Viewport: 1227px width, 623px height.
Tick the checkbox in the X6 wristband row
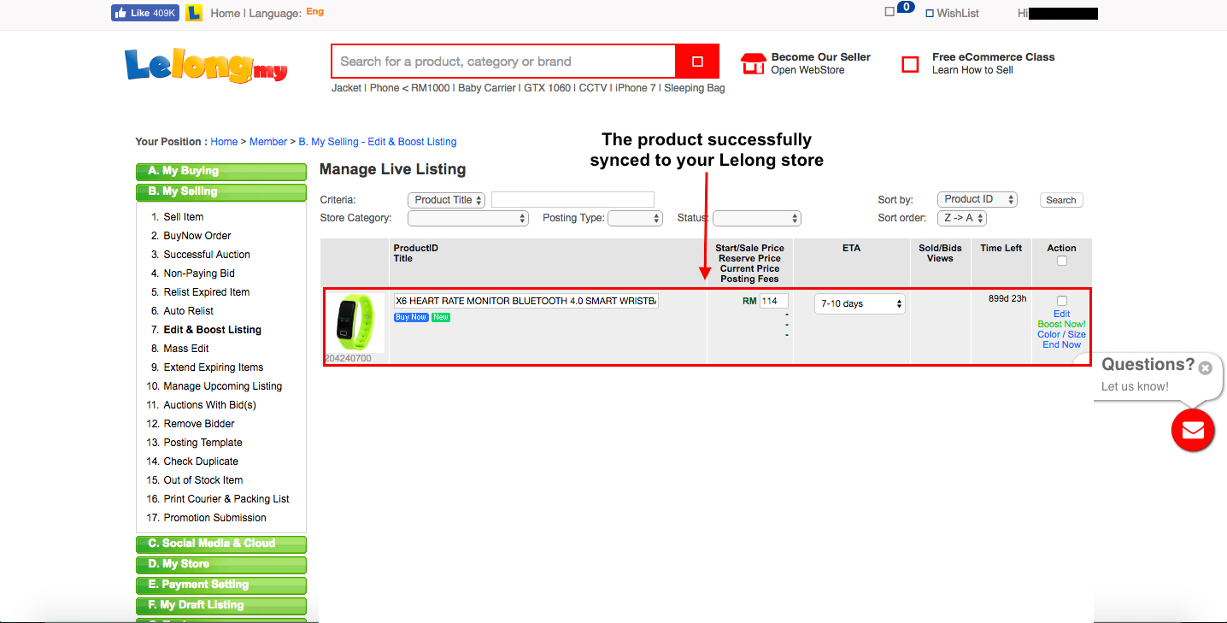tap(1062, 301)
